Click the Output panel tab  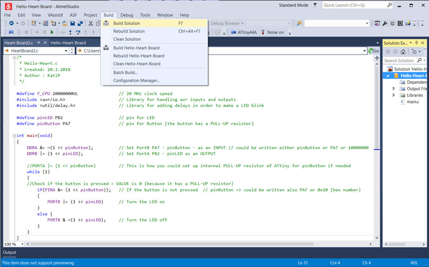9,252
